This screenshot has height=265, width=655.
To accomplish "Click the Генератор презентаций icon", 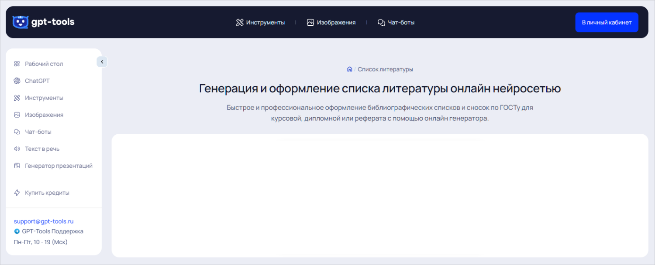I will click(17, 166).
